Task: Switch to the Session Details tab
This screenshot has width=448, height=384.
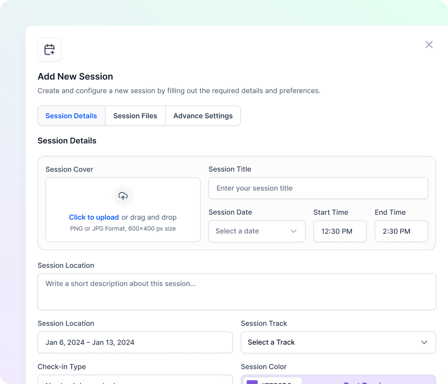Action: [71, 116]
